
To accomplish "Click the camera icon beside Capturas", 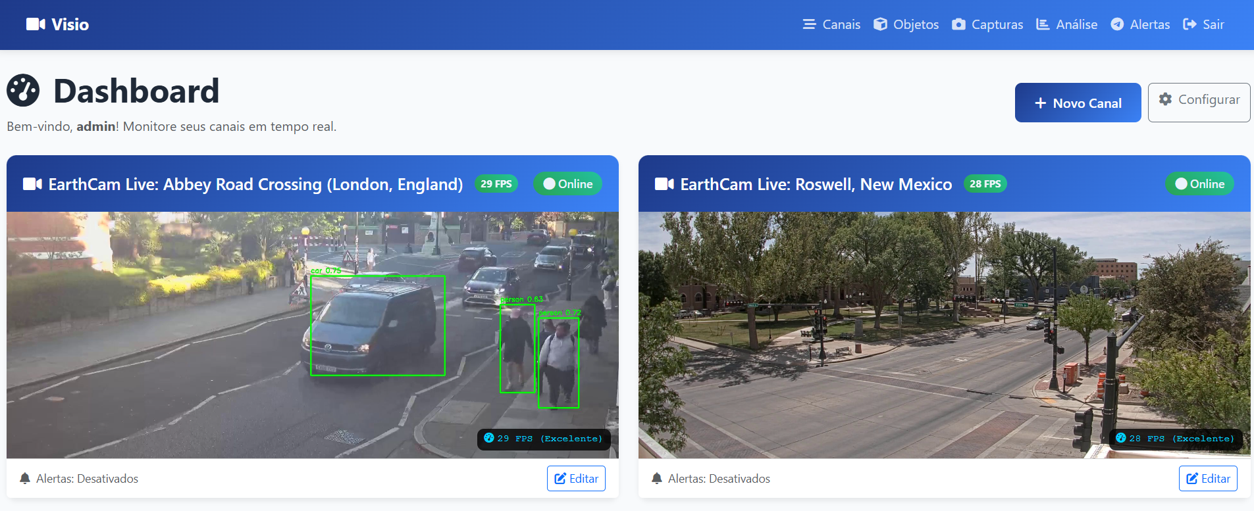I will pos(958,24).
